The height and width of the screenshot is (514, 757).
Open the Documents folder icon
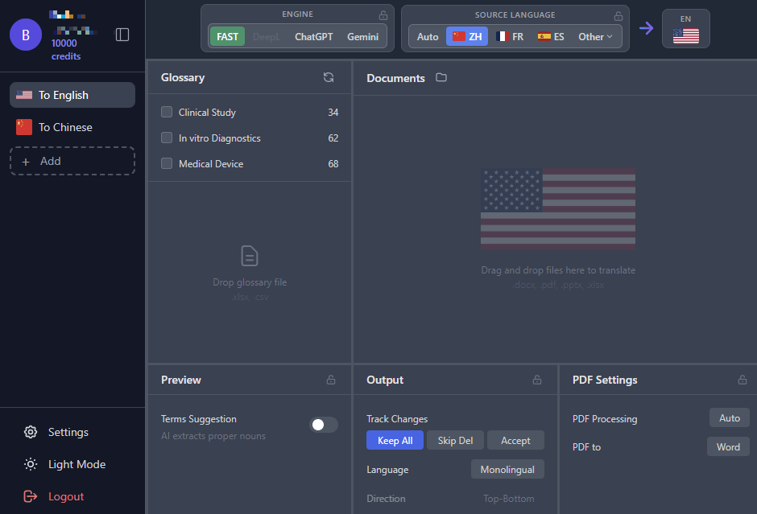click(x=441, y=78)
